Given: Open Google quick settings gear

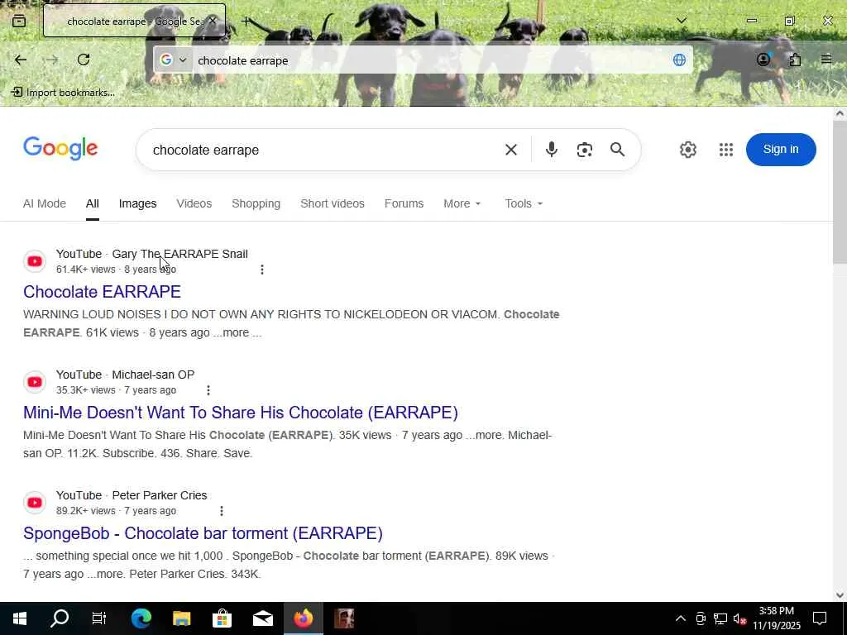Looking at the screenshot, I should [687, 150].
